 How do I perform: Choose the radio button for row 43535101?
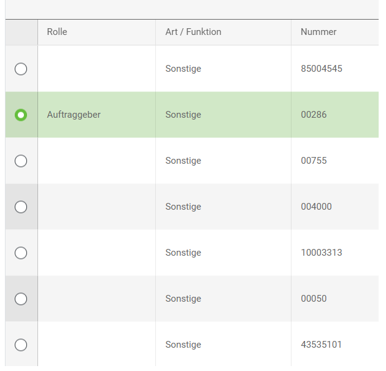[21, 345]
